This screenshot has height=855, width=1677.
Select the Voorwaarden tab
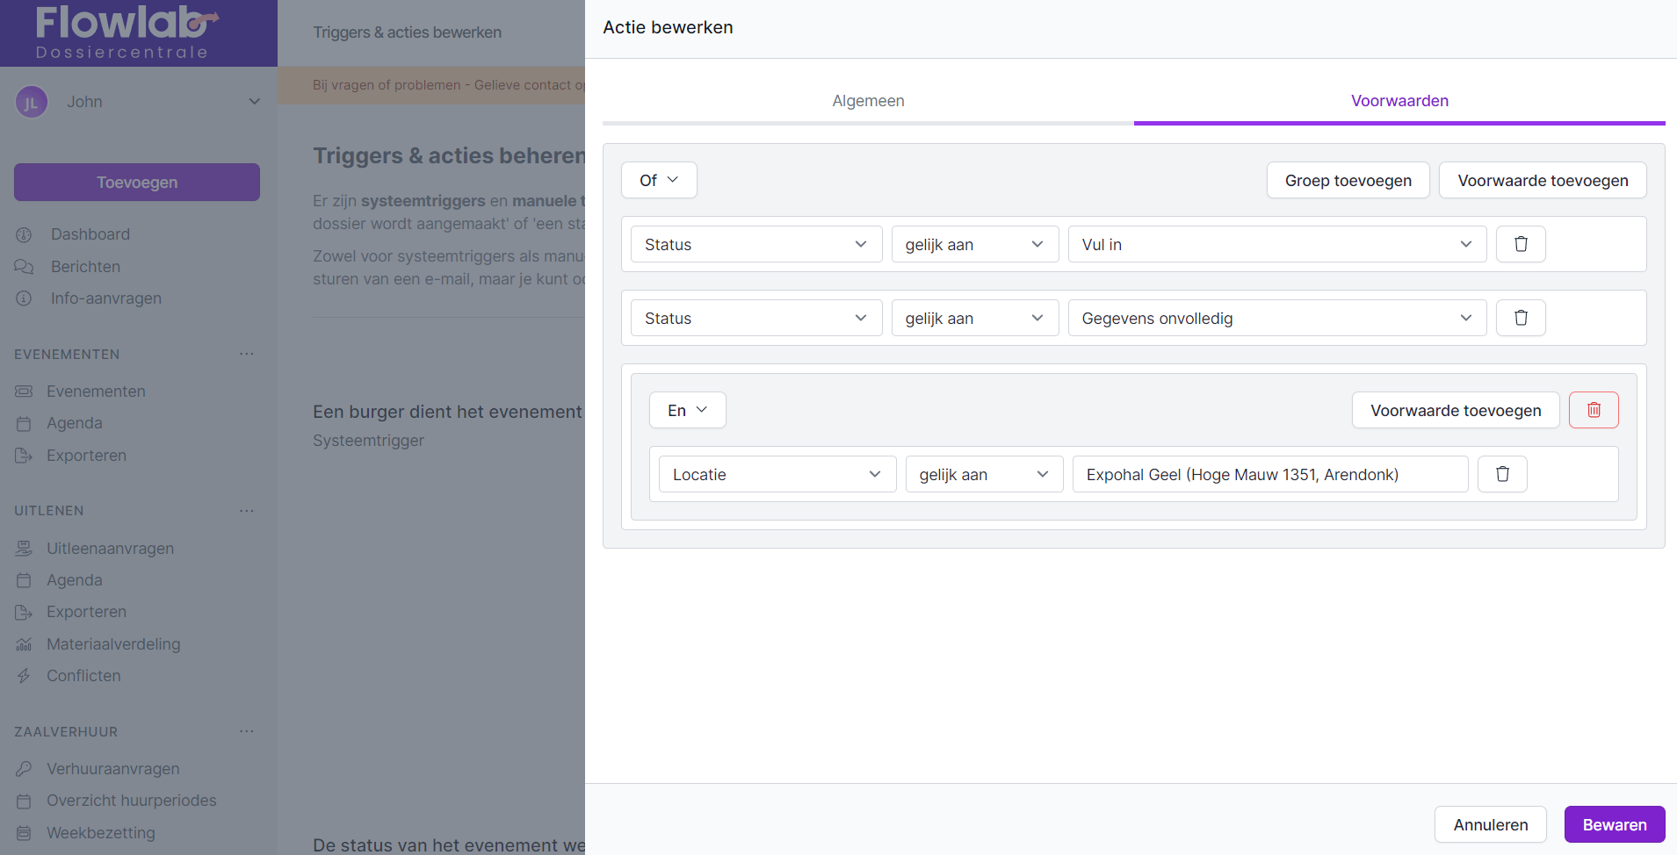pyautogui.click(x=1399, y=101)
